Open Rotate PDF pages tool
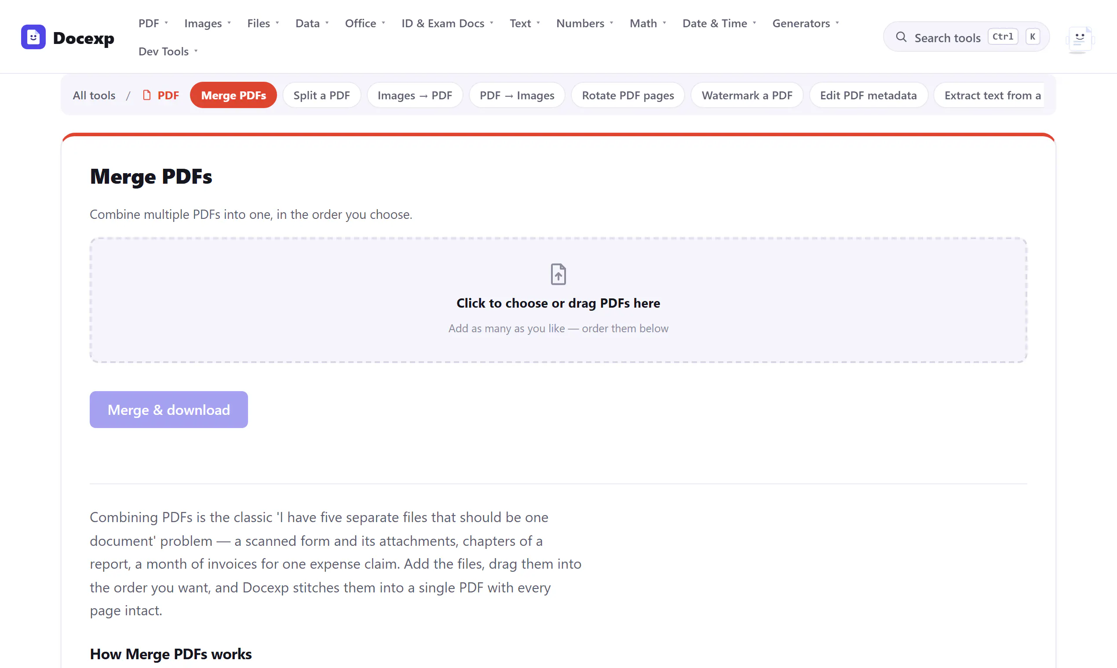1117x668 pixels. click(x=628, y=95)
